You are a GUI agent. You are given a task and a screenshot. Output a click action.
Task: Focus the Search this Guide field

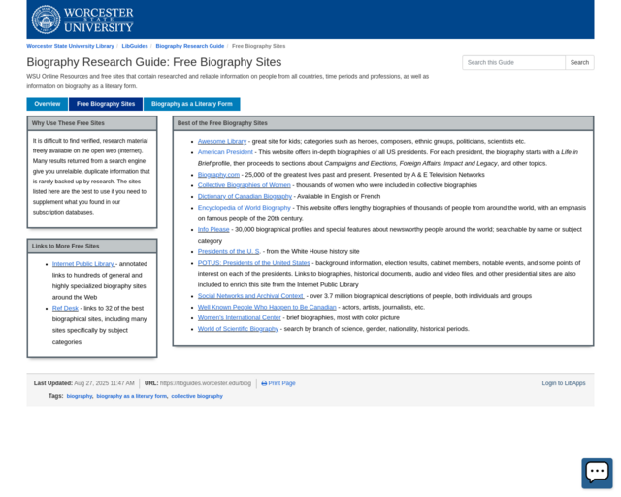point(513,63)
